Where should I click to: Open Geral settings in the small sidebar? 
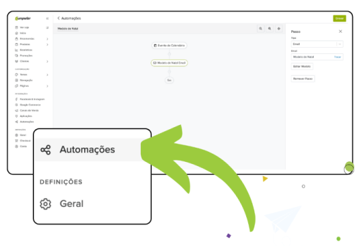point(21,135)
